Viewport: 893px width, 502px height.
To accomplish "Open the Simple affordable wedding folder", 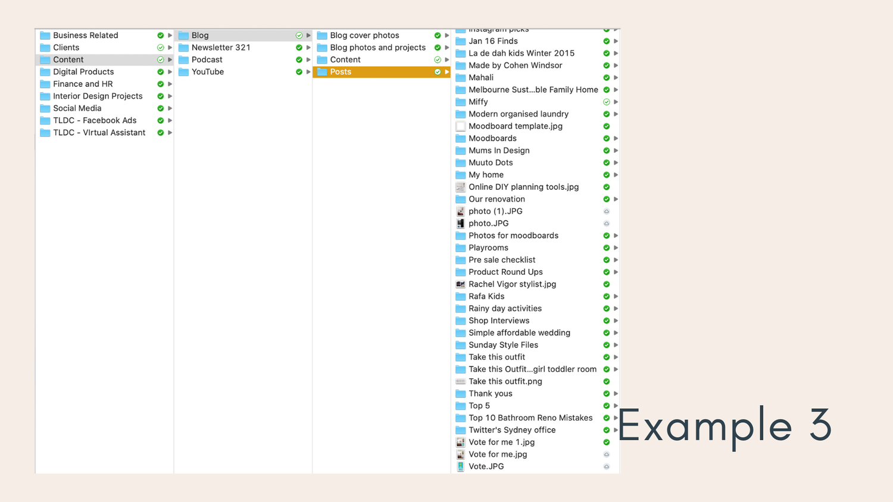I will [x=519, y=332].
